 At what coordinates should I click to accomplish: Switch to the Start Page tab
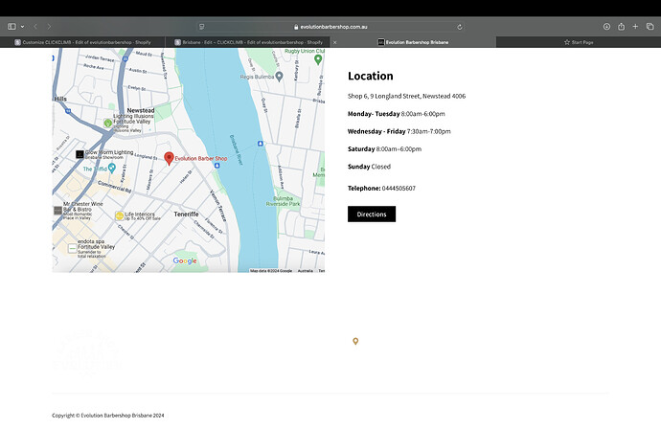pyautogui.click(x=579, y=42)
